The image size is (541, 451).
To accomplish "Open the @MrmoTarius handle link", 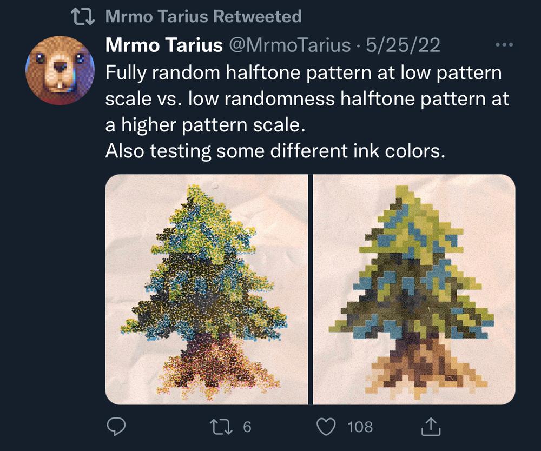I will 290,45.
